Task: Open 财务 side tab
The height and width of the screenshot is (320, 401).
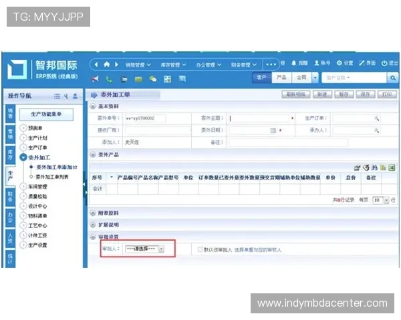Action: (10, 197)
